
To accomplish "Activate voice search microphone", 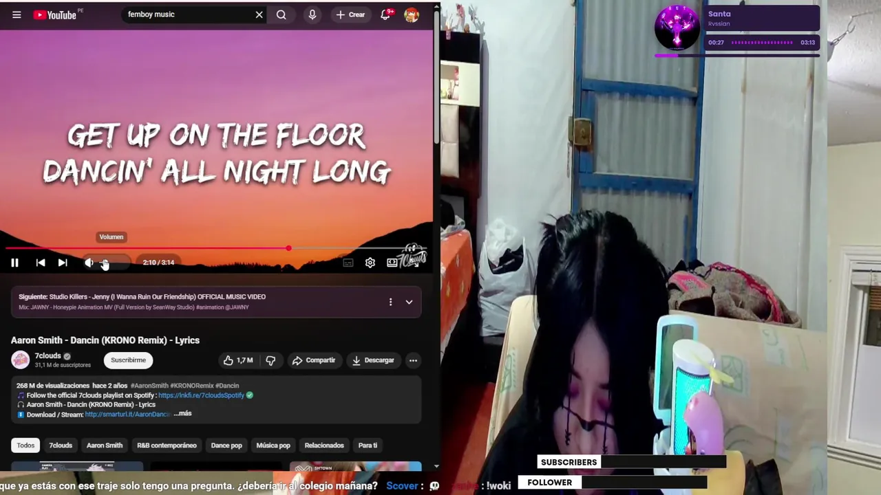I will [x=312, y=14].
